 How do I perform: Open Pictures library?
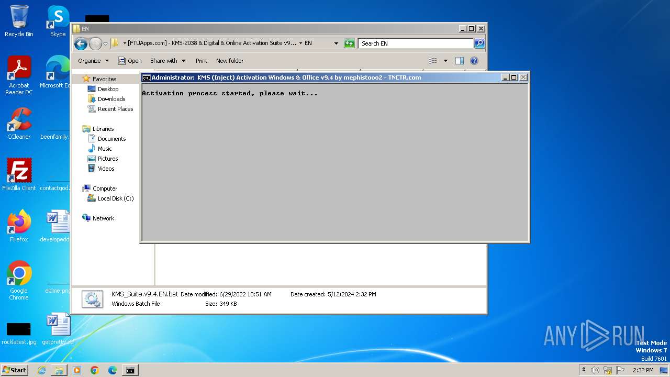pos(108,159)
